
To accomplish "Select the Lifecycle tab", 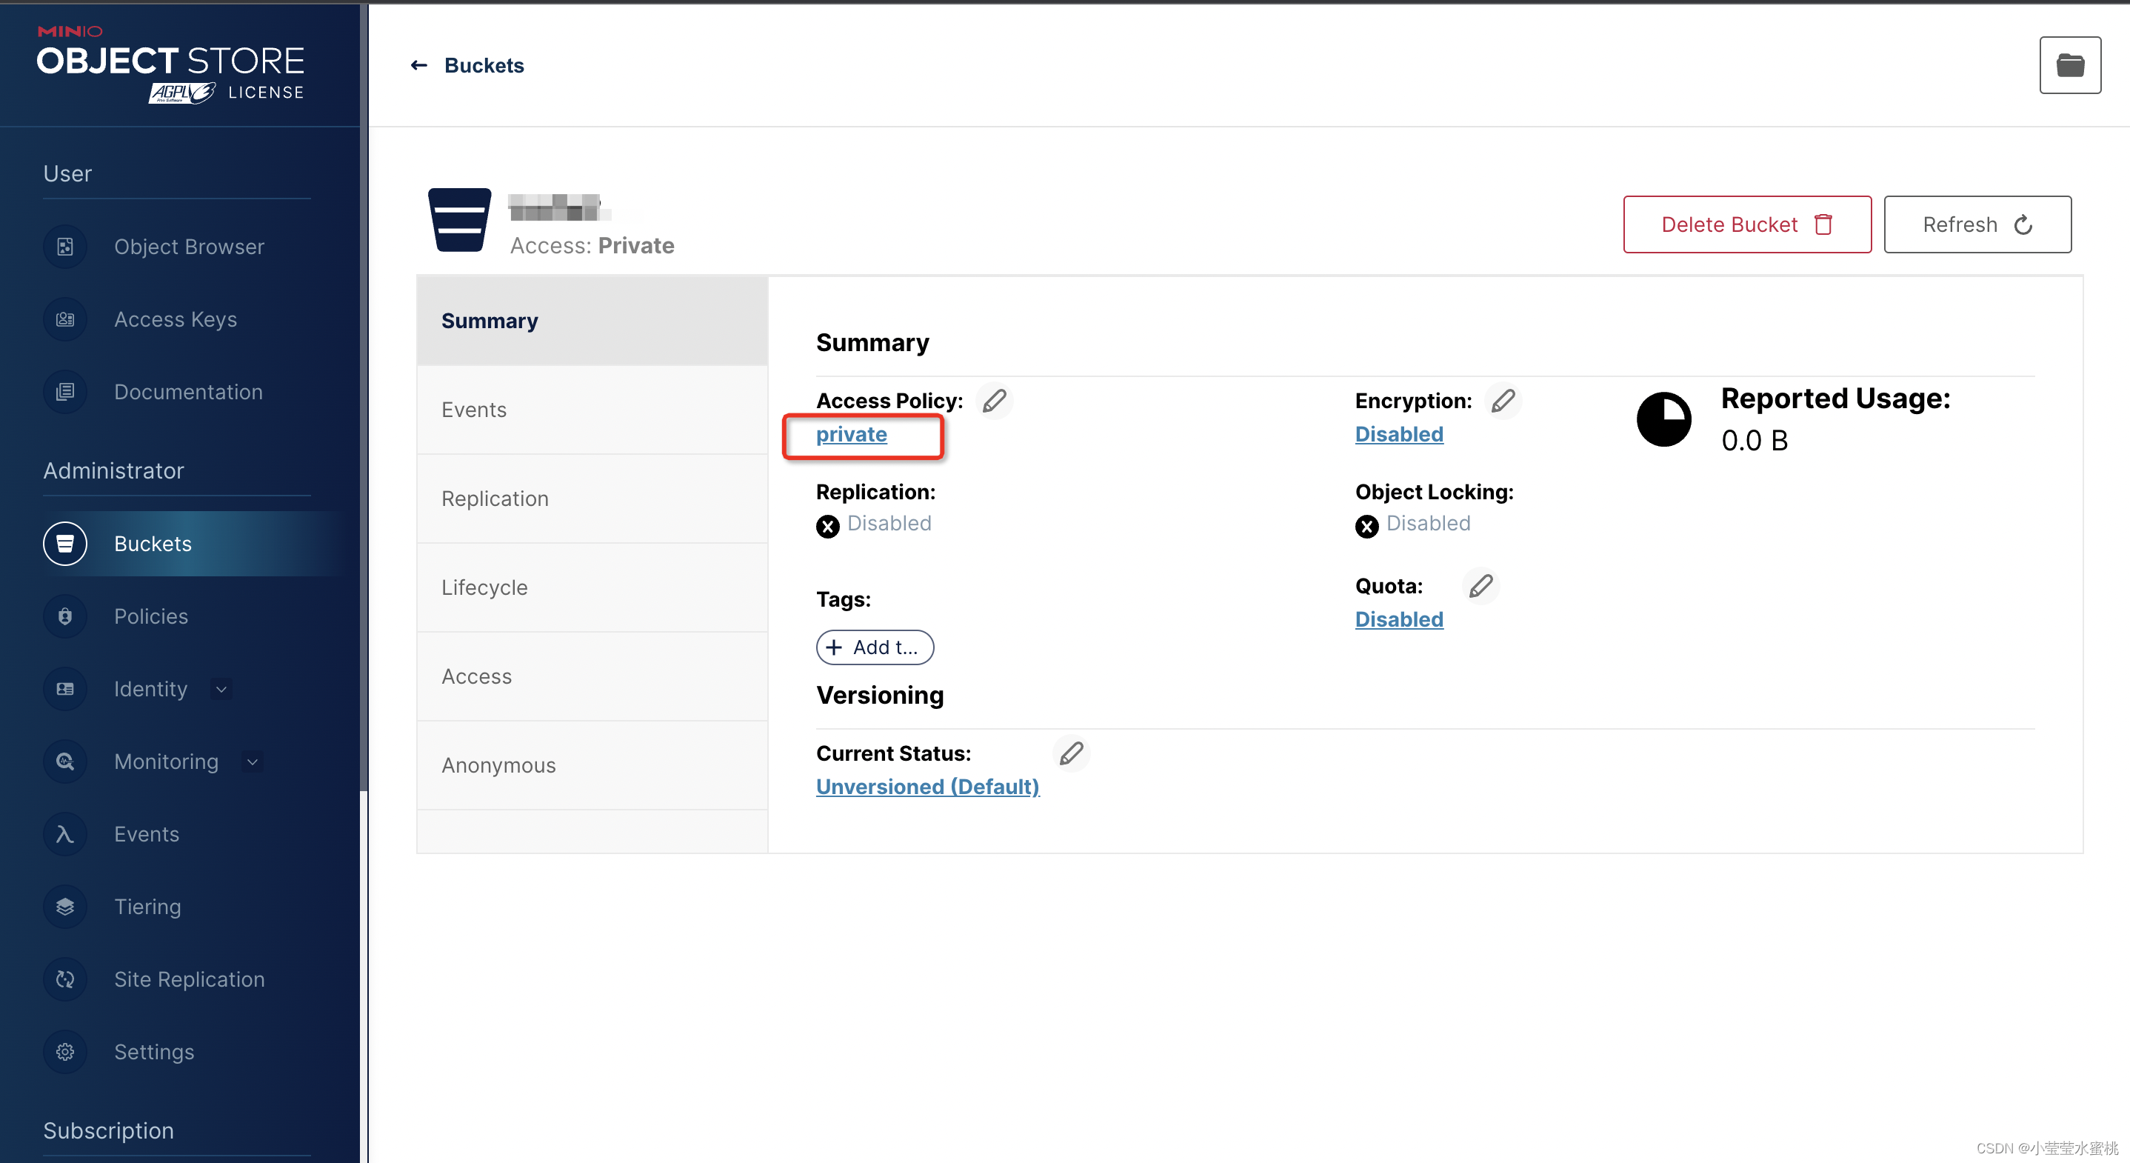I will tap(485, 587).
